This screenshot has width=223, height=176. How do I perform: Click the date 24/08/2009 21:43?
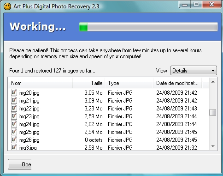176,109
